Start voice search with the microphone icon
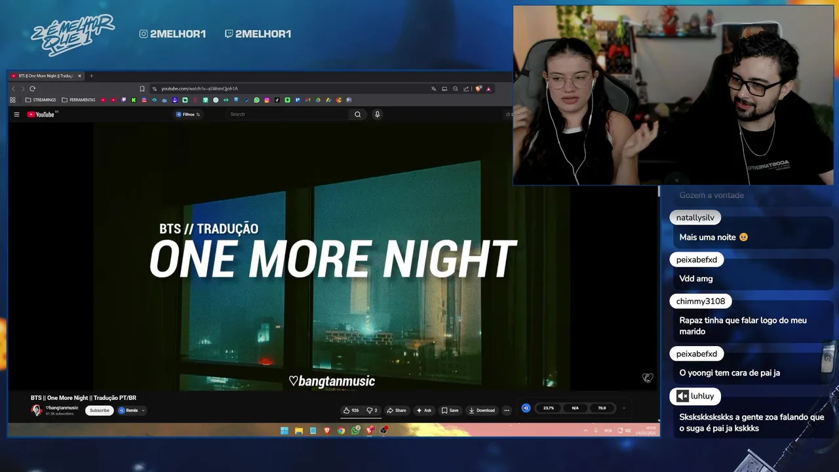Viewport: 839px width, 472px height. [x=377, y=114]
